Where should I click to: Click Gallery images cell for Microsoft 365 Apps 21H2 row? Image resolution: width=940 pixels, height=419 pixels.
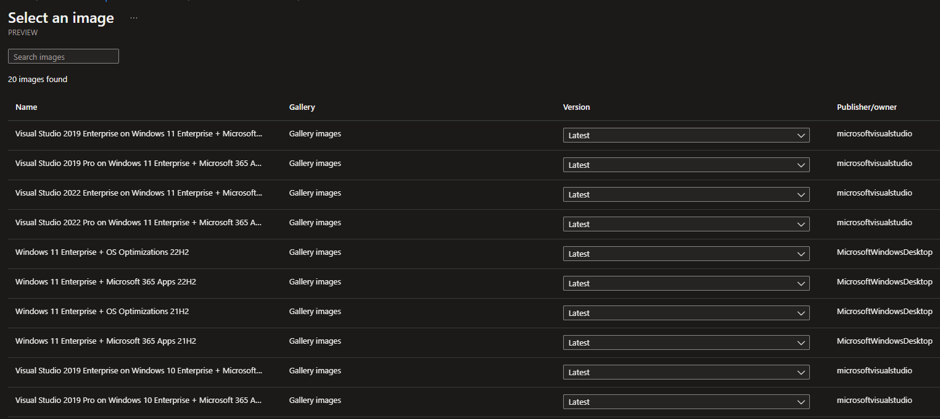tap(315, 341)
